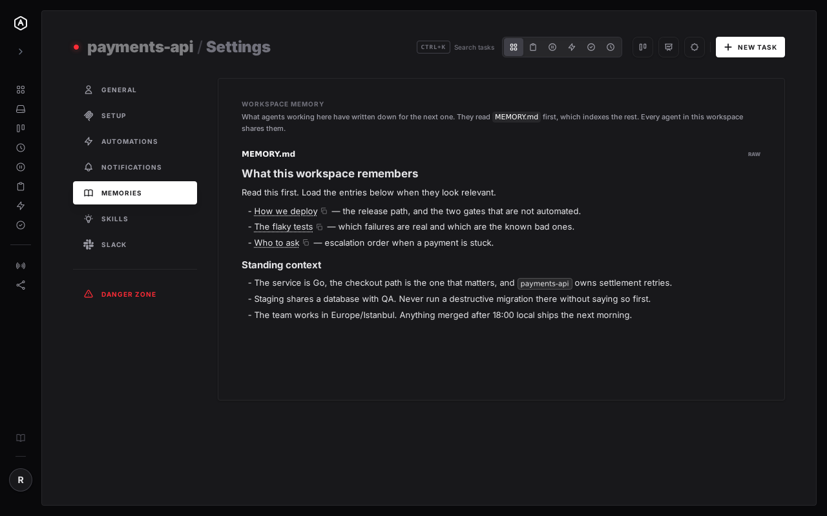This screenshot has height=516, width=827.
Task: Open The flaky tests memory link
Action: click(284, 227)
